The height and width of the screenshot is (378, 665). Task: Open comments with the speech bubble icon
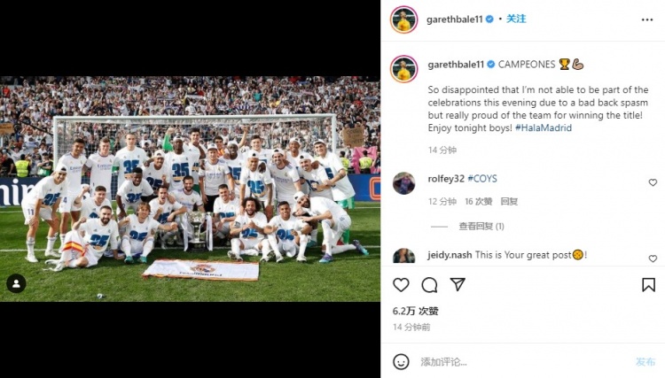[x=429, y=285]
